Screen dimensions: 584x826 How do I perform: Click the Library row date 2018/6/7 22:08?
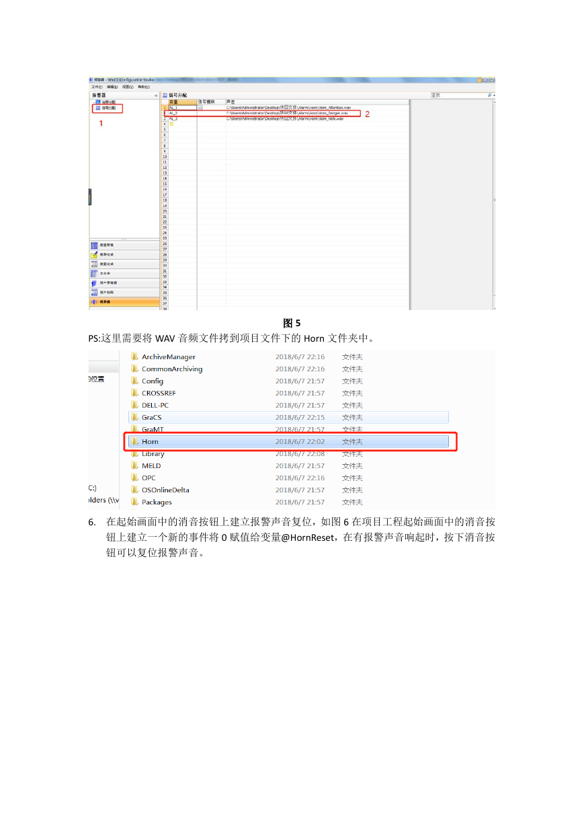click(x=300, y=453)
